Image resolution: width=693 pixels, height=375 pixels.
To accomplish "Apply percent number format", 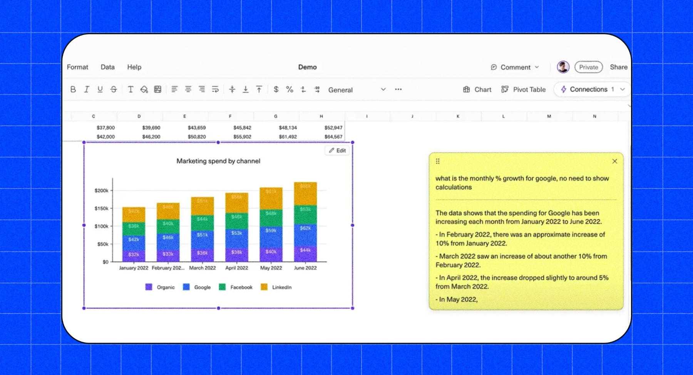I will click(290, 90).
